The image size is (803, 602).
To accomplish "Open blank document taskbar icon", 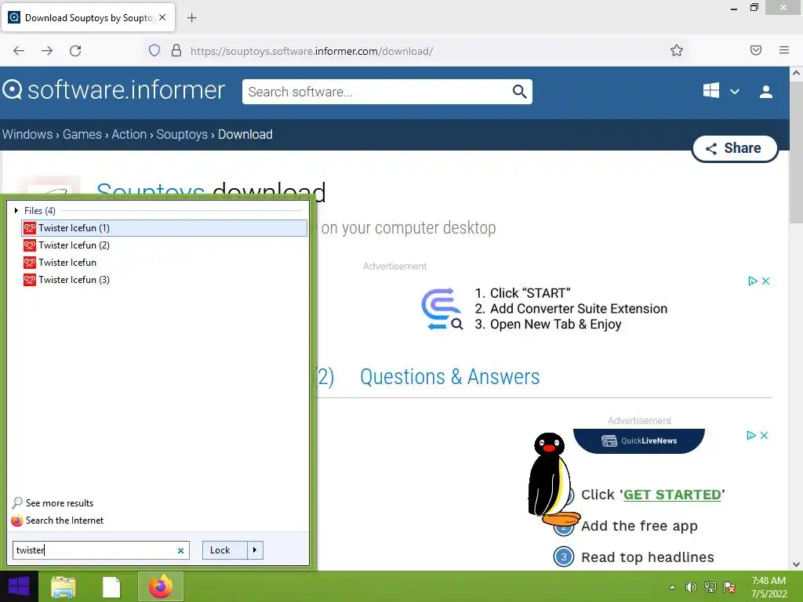I will tap(111, 587).
